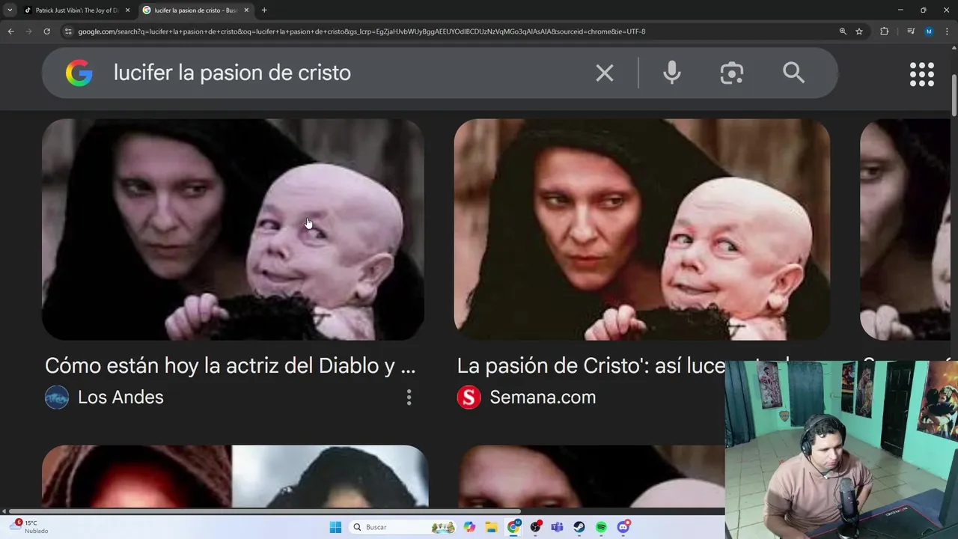Open Steam from the taskbar
958x539 pixels.
coord(579,527)
